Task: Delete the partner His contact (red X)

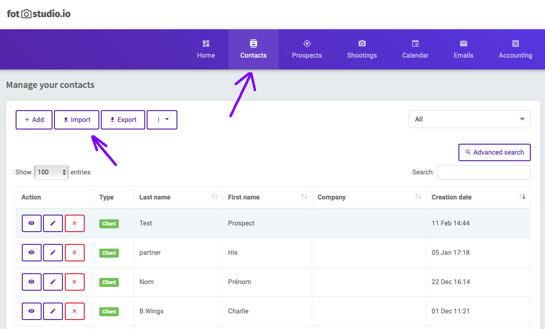Action: point(74,252)
